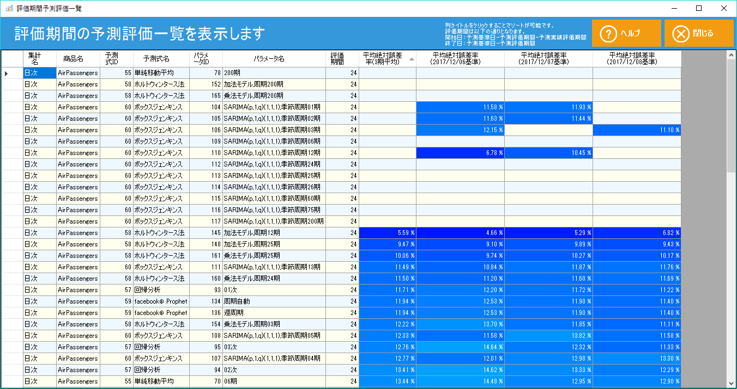Select the 12.15 % error cell
This screenshot has width=737, height=389.
pos(460,130)
